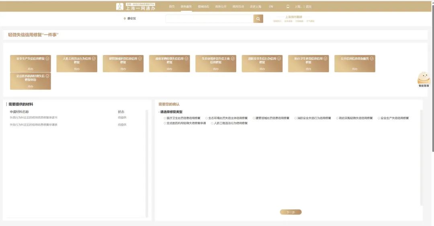Select 医疗卫生处罚信息信用修复 radio option

coord(164,118)
